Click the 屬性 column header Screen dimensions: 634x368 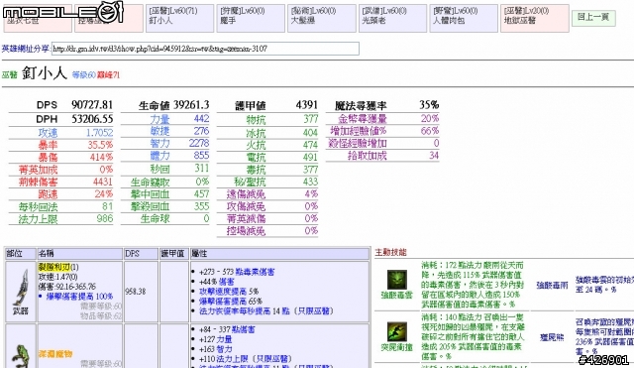pos(279,254)
